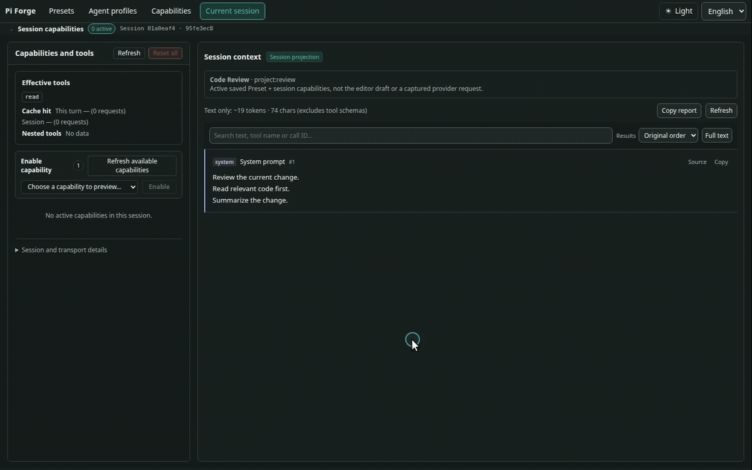Click the read tool chip
752x470 pixels.
32,97
